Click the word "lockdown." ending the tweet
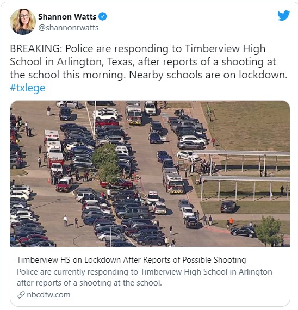 coord(263,75)
